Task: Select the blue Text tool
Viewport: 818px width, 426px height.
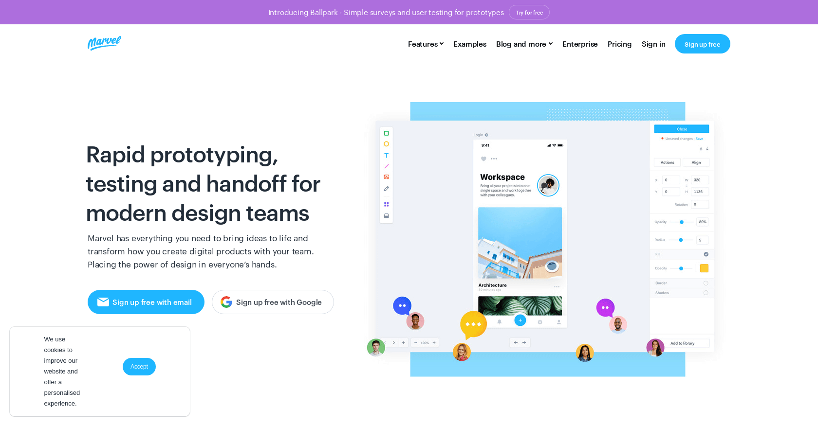Action: pos(387,156)
